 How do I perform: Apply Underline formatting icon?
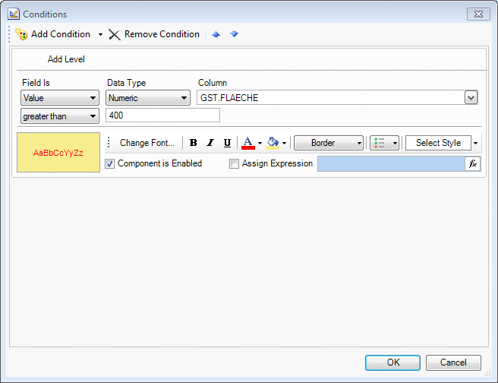(227, 143)
